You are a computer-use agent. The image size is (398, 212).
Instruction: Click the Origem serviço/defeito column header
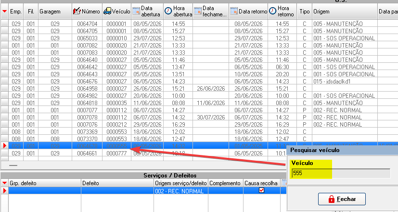click(x=181, y=183)
